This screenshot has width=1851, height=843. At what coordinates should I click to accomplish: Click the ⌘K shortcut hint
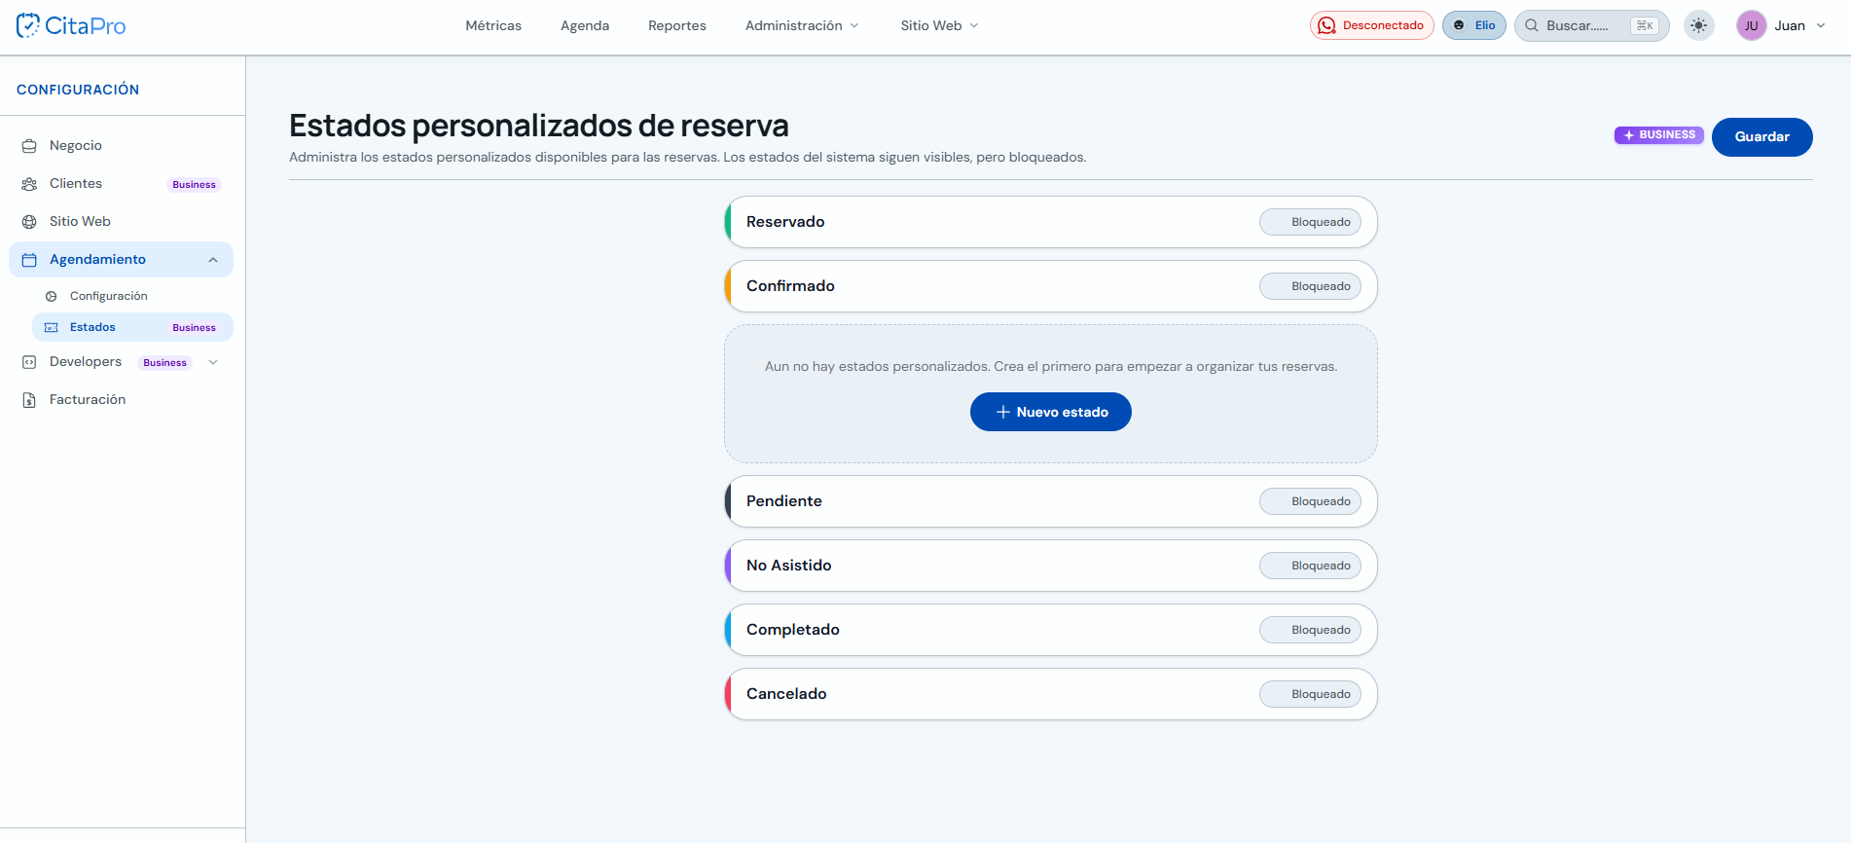point(1645,25)
